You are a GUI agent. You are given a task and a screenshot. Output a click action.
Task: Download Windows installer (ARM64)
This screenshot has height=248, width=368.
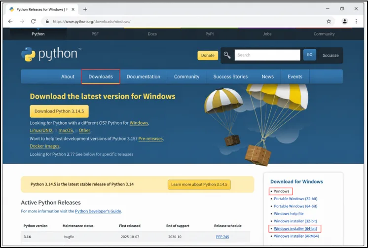point(296,236)
